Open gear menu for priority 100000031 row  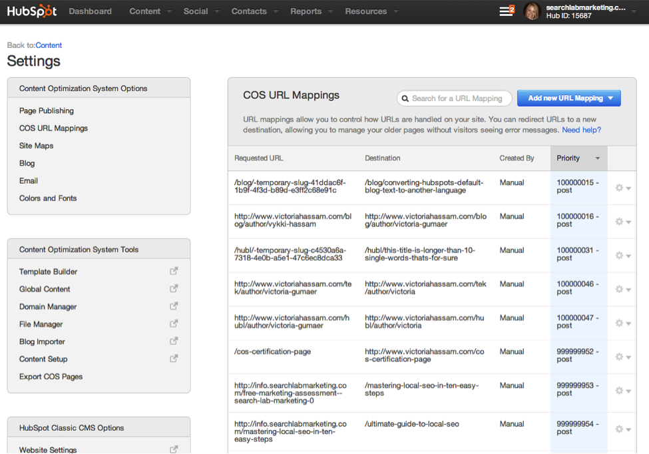tap(622, 256)
